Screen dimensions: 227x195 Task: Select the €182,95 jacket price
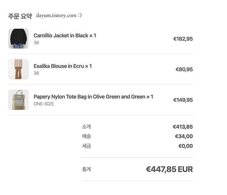(183, 39)
